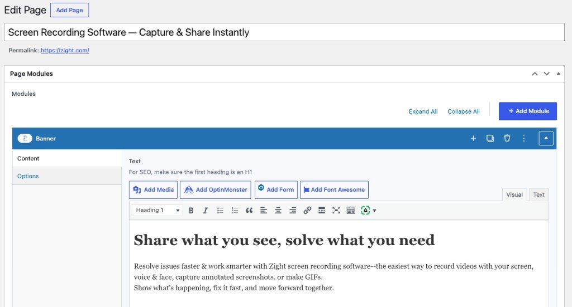Click the 'Share what you see' heading text
The width and height of the screenshot is (572, 307).
tap(284, 241)
